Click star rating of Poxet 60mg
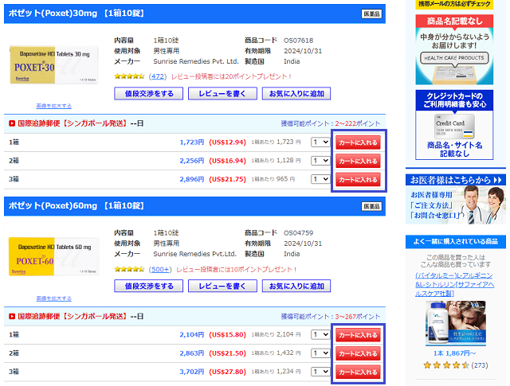The width and height of the screenshot is (510, 386). click(x=129, y=269)
